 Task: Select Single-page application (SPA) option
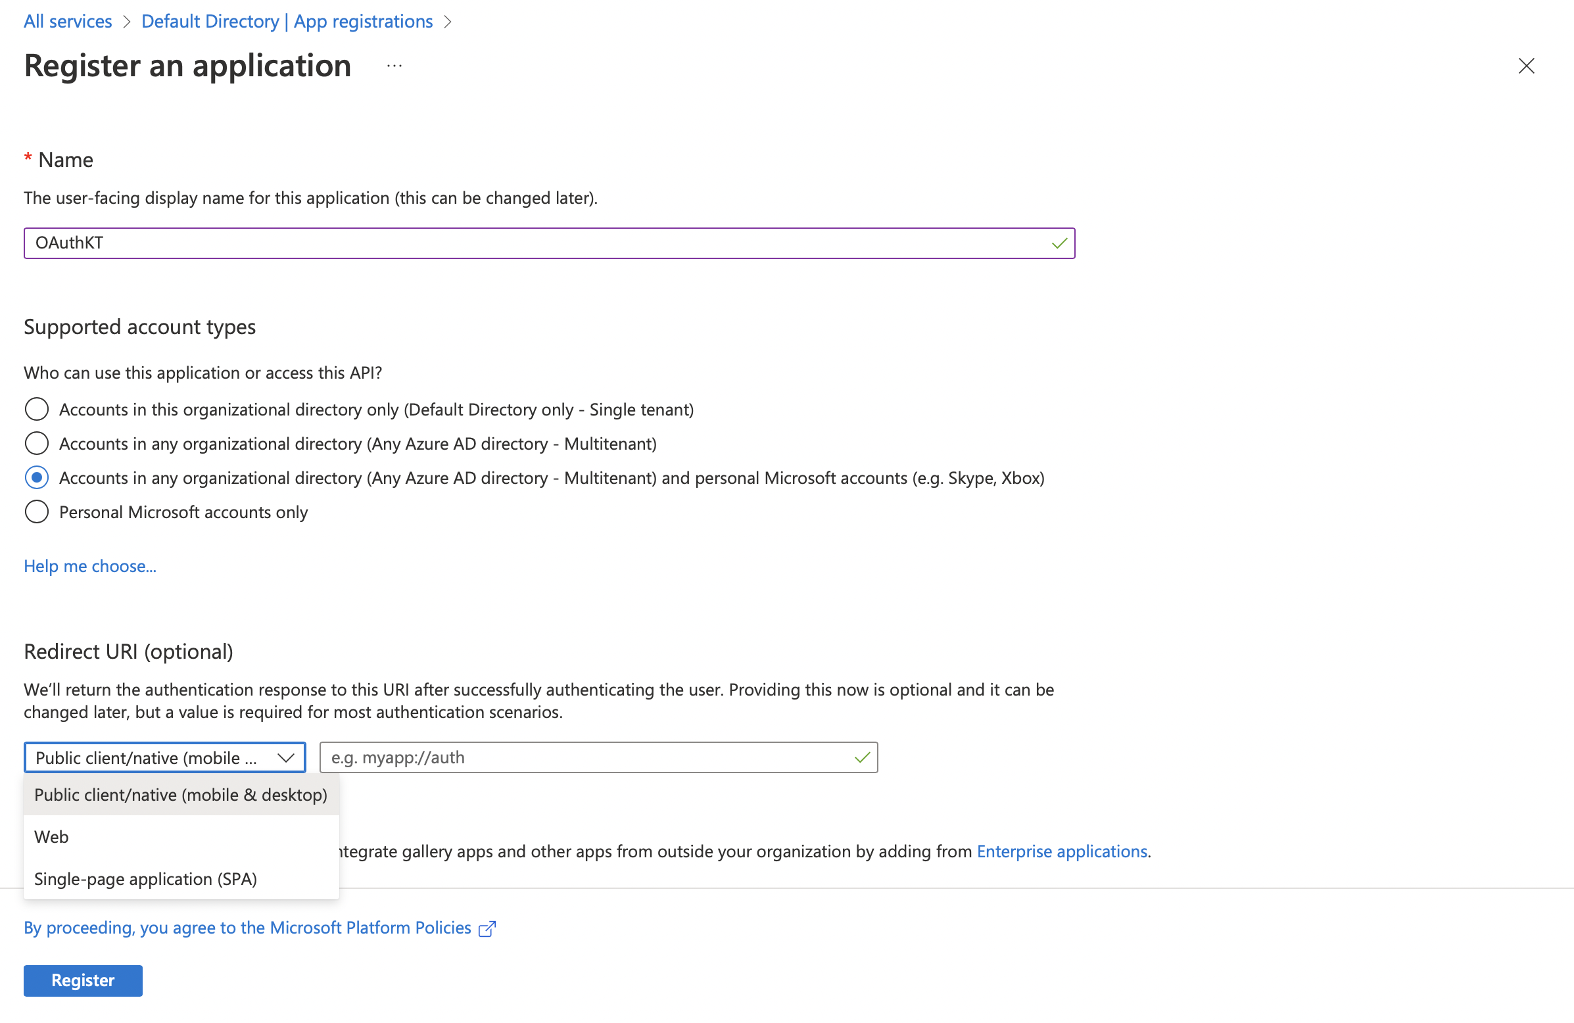tap(181, 880)
